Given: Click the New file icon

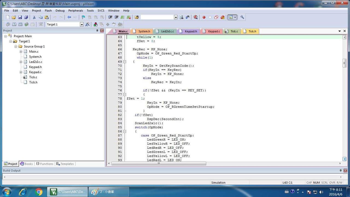Looking at the screenshot, I should [x=8, y=17].
